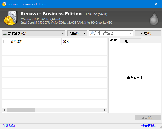
Task: Click the 恢复(R)... recover button
Action: (148, 118)
